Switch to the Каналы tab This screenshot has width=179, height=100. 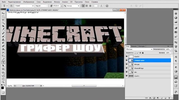click(134, 46)
